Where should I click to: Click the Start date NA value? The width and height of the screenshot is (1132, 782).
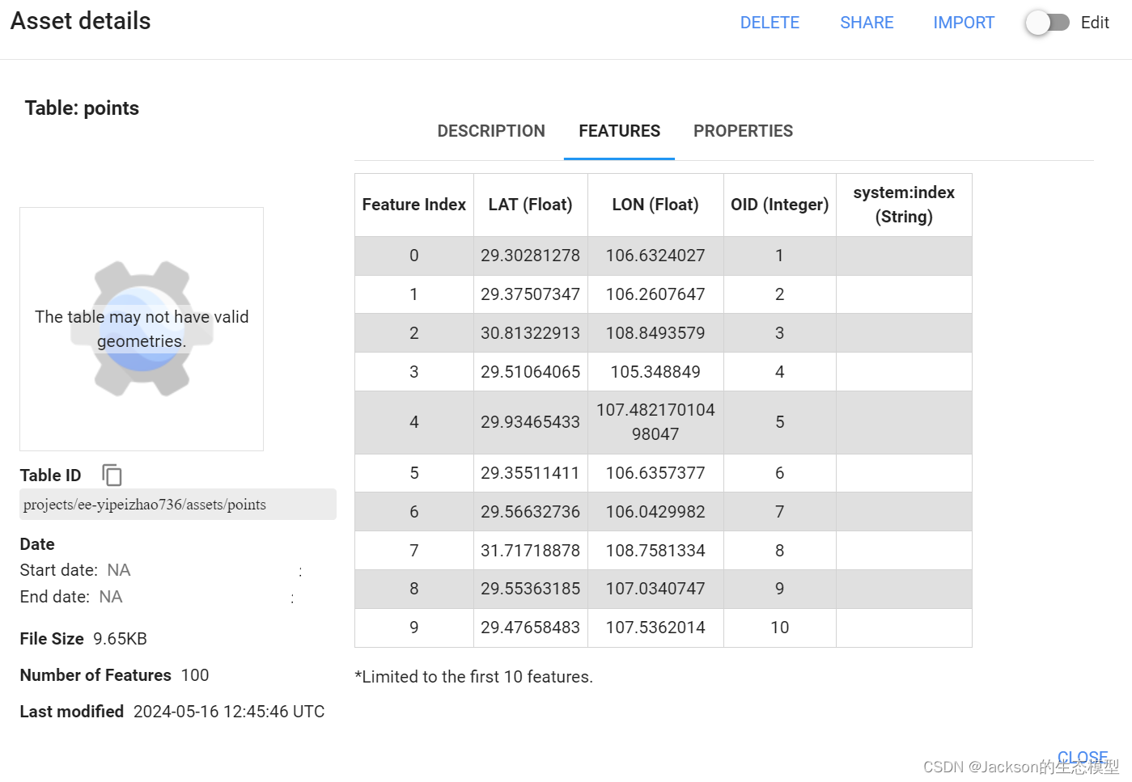119,570
